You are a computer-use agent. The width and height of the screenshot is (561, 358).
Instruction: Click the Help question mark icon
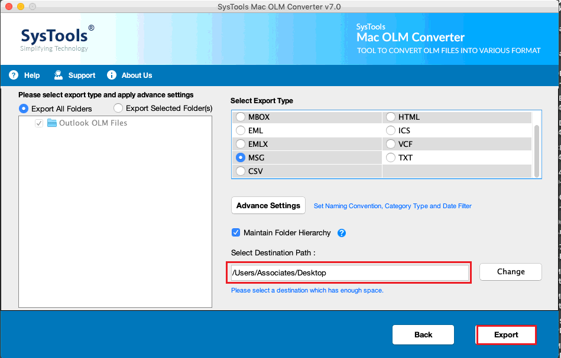tap(14, 75)
